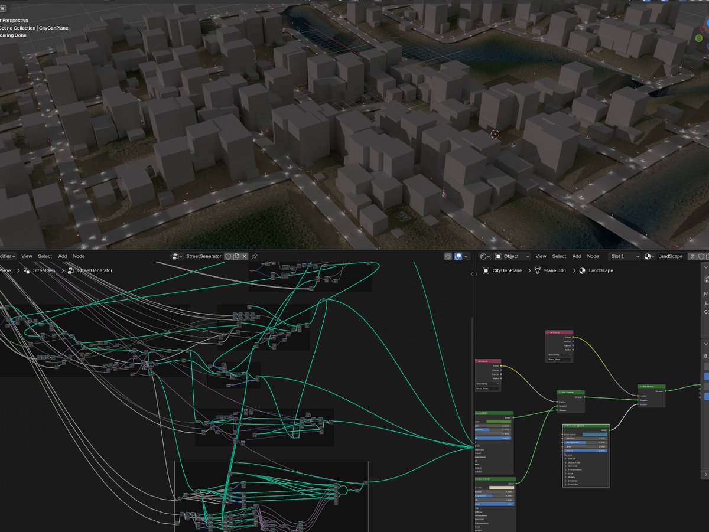The image size is (709, 532).
Task: Click Metallic slider on outlined Principled BSDF node
Action: [x=586, y=439]
